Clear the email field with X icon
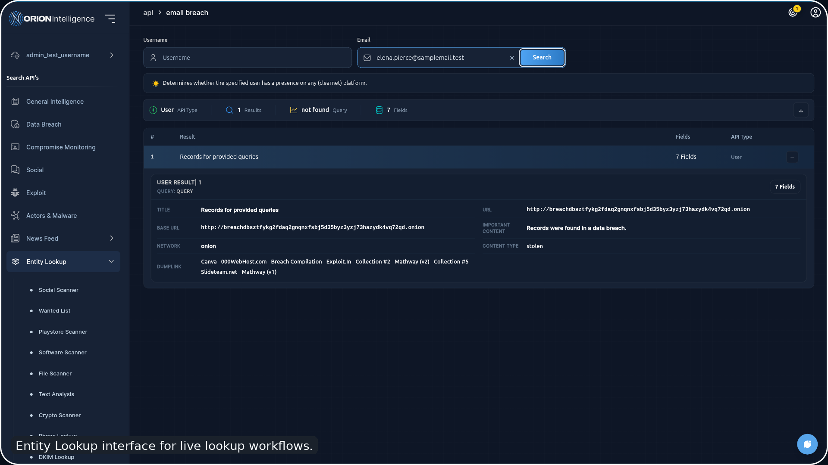This screenshot has height=465, width=828. pos(512,58)
